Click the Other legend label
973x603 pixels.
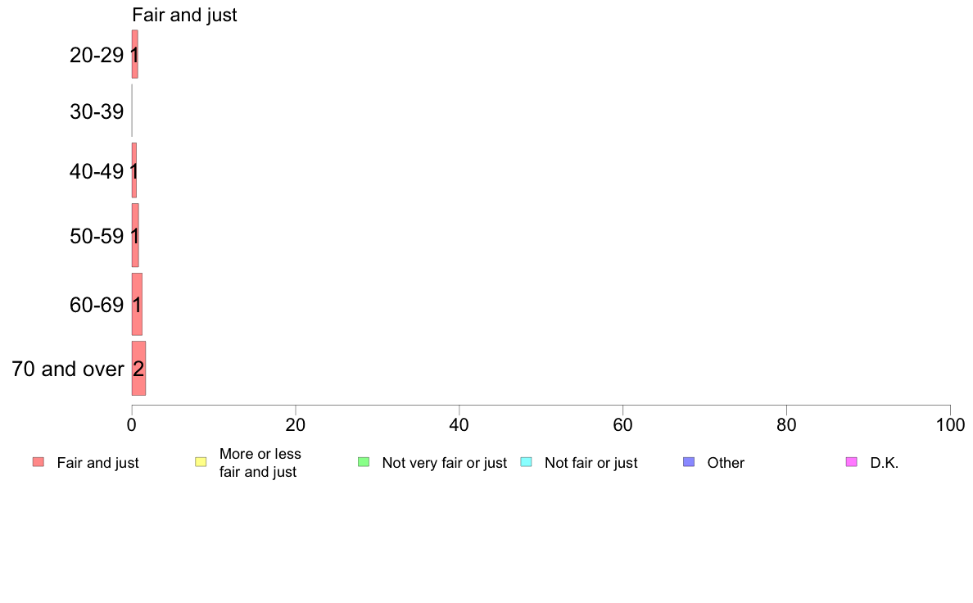726,463
